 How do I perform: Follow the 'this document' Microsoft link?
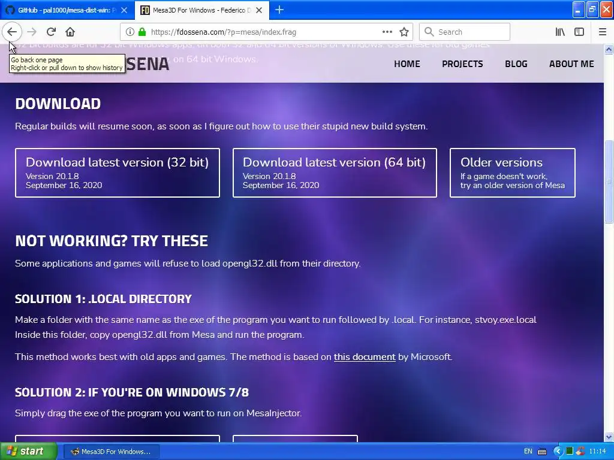click(365, 357)
